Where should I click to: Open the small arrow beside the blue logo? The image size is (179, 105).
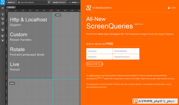tap(6, 2)
